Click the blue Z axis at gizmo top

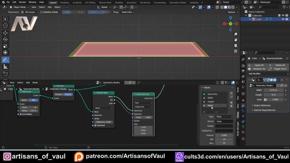[231, 18]
